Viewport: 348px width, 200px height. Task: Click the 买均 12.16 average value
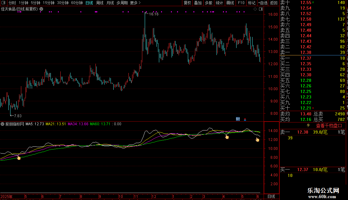click(x=306, y=119)
